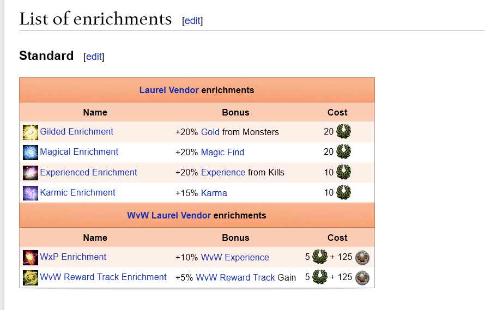485x310 pixels.
Task: Follow the Magic Find bonus link
Action: (x=223, y=152)
